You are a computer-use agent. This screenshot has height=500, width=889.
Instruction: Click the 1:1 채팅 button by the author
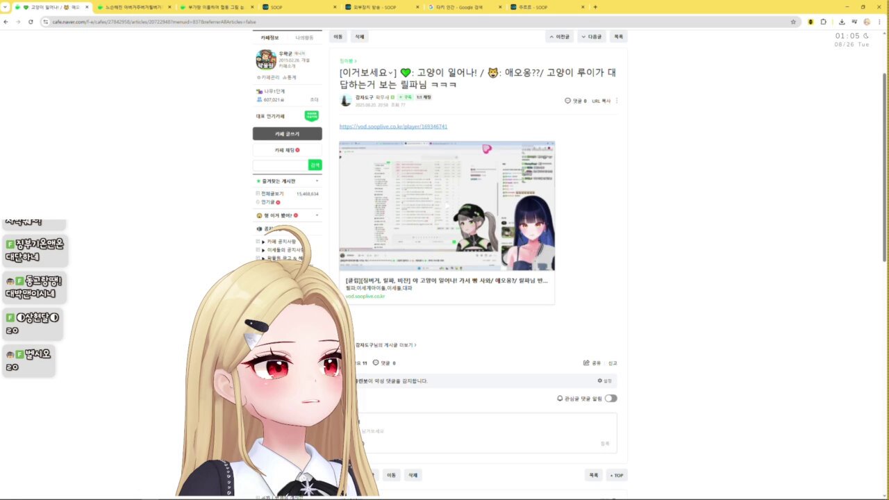click(x=424, y=97)
